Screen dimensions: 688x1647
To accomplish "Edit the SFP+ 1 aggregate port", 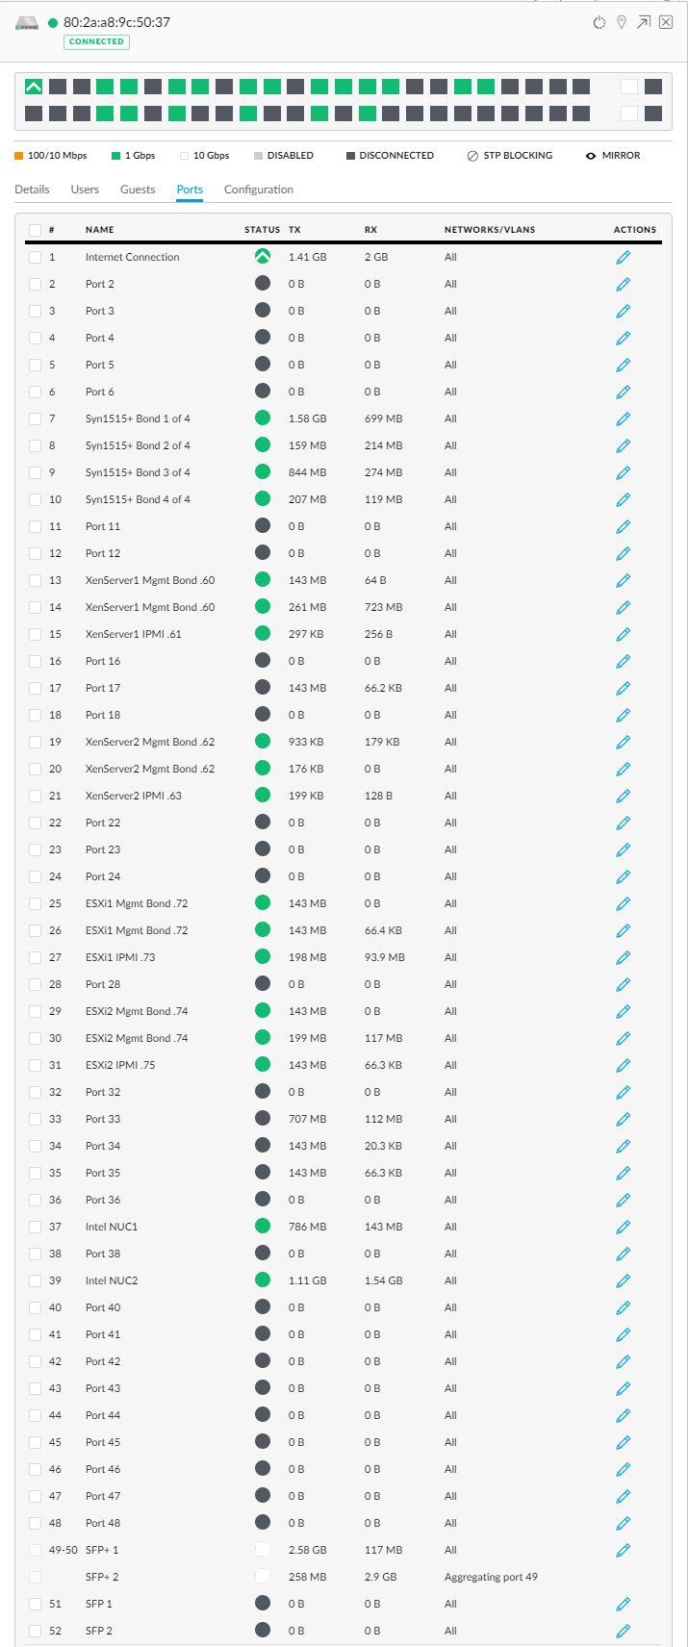I will point(623,1550).
